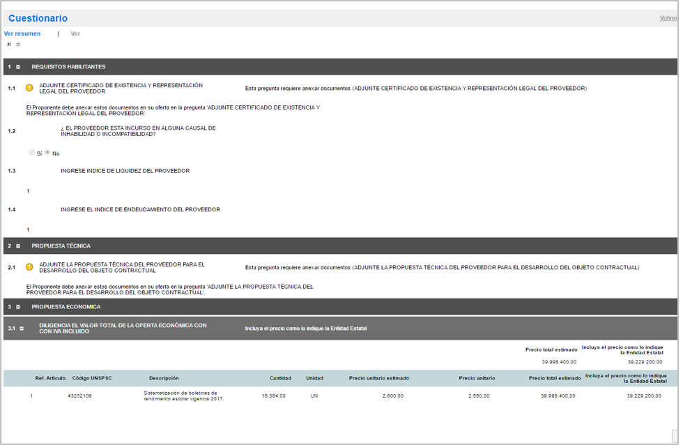Click the 'Código UNSPSC' column header

click(x=92, y=378)
